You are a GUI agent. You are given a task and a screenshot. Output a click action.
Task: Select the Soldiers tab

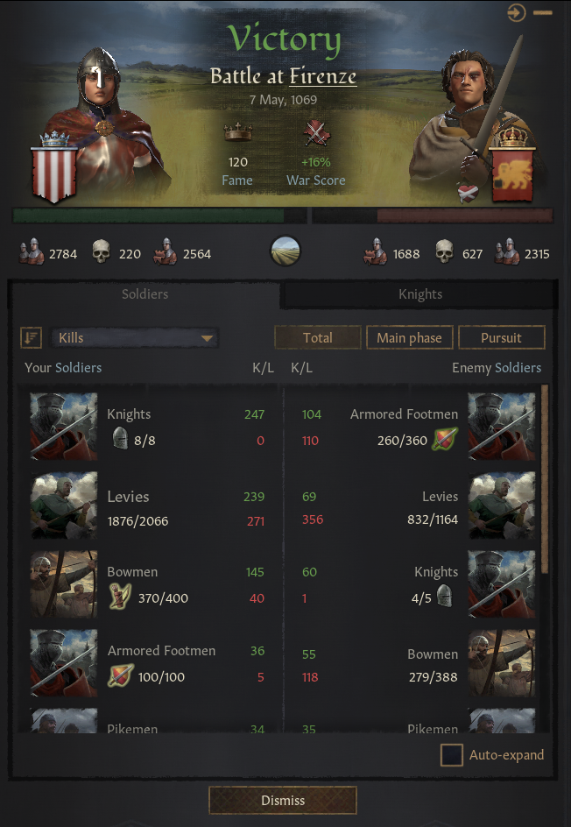pyautogui.click(x=145, y=294)
